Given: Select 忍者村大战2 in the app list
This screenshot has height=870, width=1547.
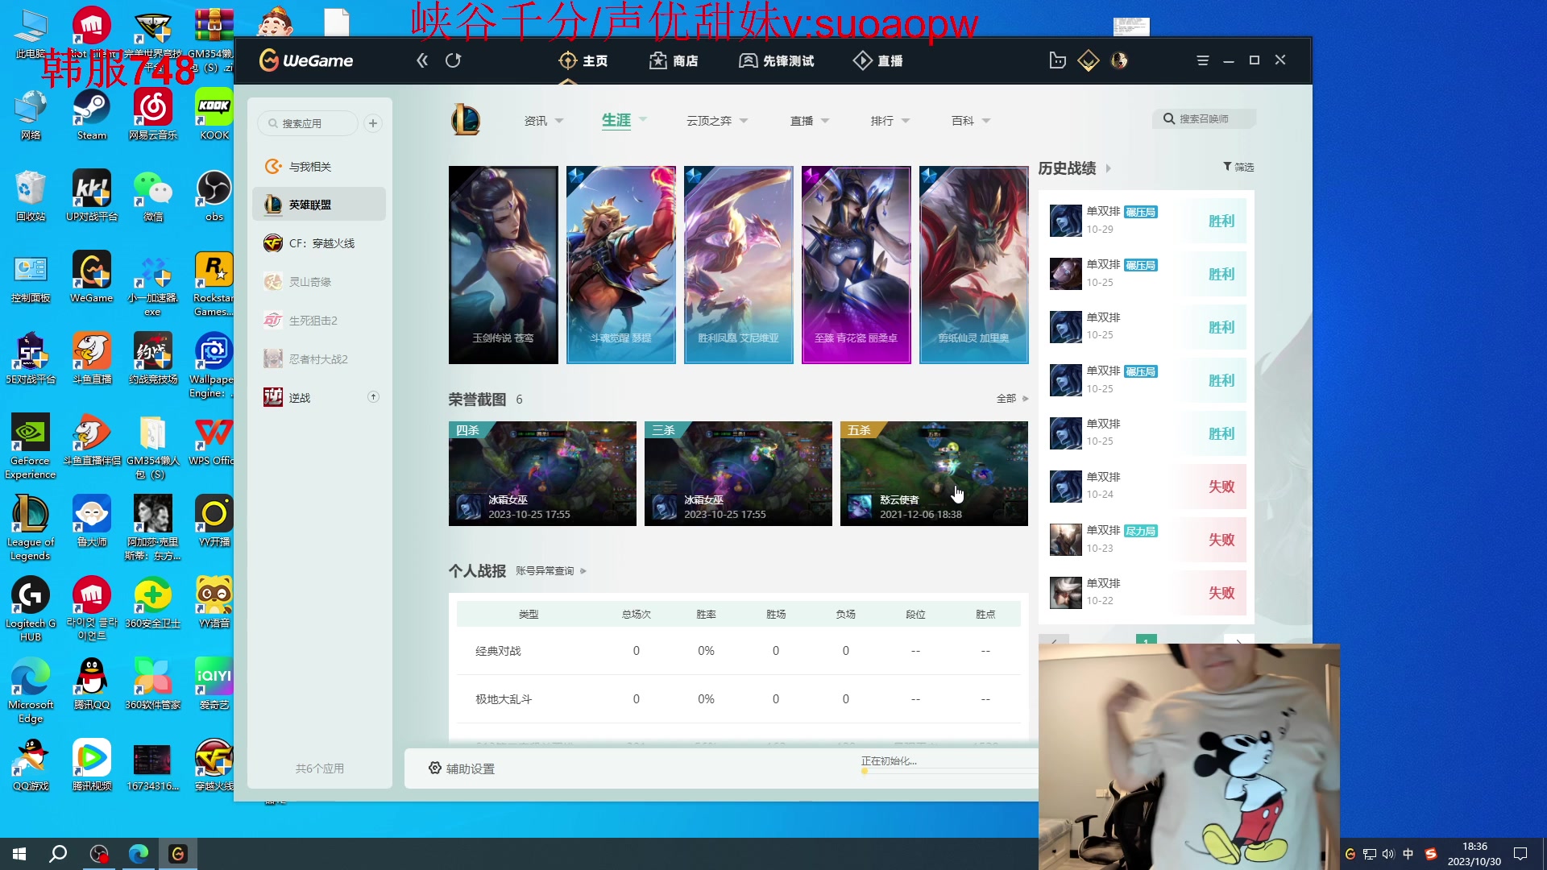Looking at the screenshot, I should [319, 359].
